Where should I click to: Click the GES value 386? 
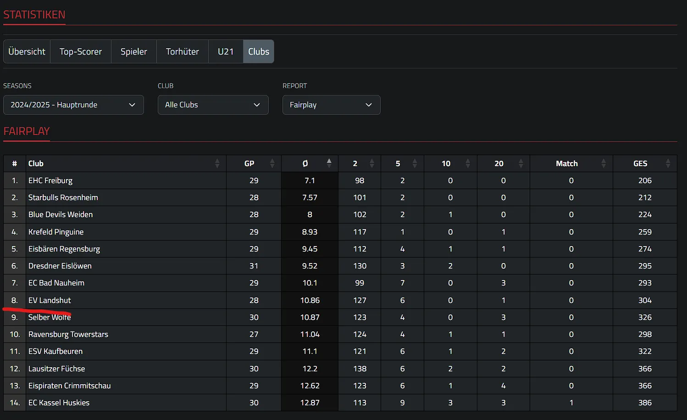tap(645, 403)
